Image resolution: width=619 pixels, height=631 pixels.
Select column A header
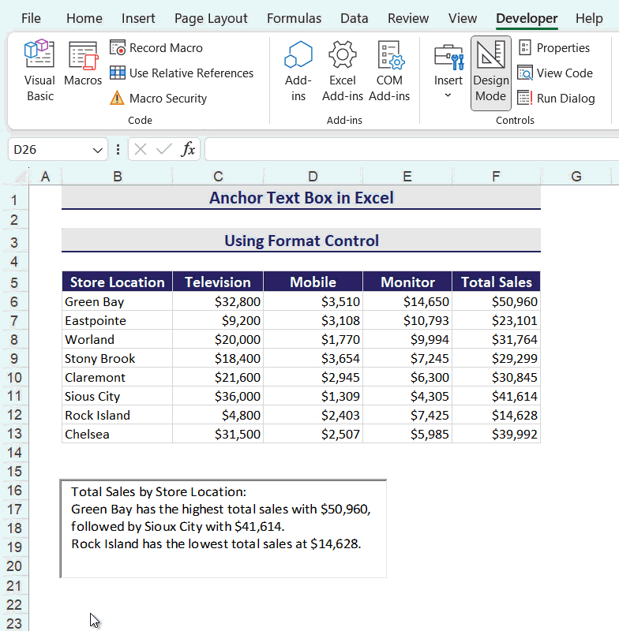coord(45,176)
